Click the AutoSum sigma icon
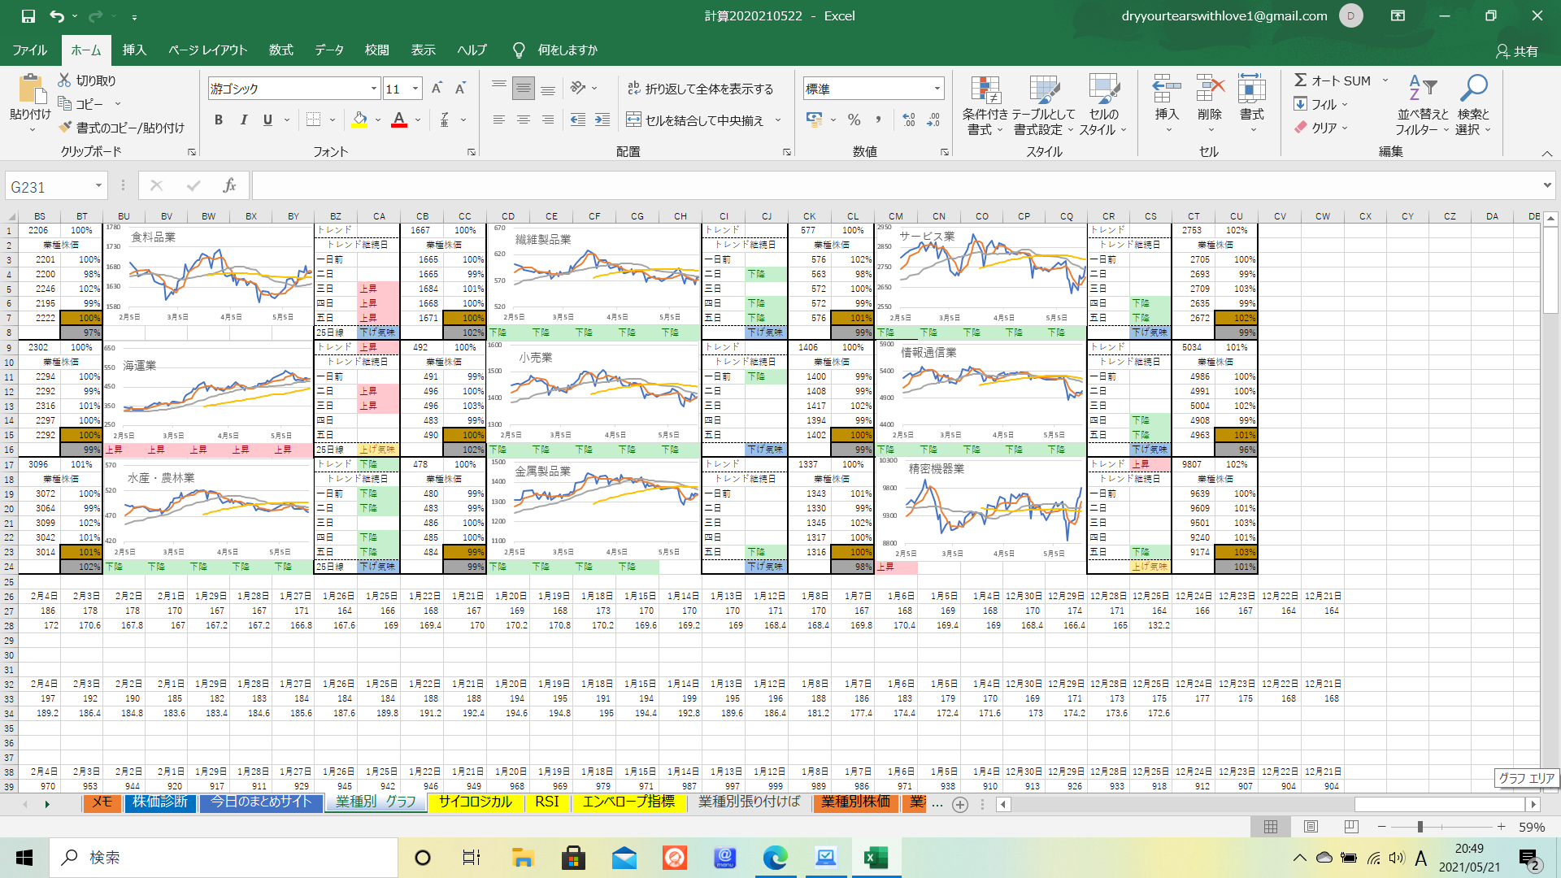This screenshot has width=1561, height=878. [1301, 80]
